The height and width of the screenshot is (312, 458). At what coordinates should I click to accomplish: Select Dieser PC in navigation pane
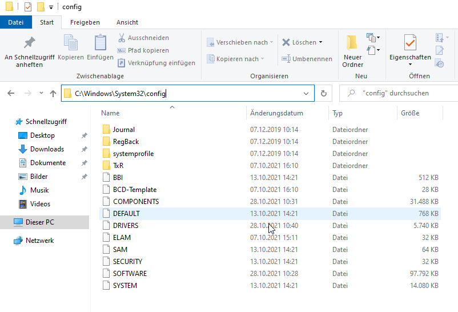(x=45, y=222)
